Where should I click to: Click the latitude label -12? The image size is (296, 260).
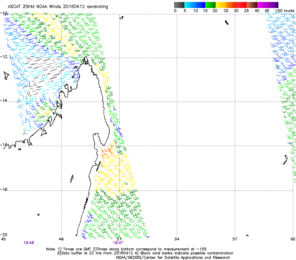[x=4, y=57]
